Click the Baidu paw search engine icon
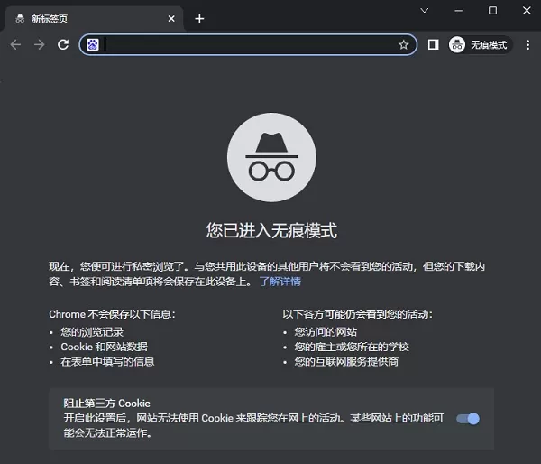541x464 pixels. 93,44
